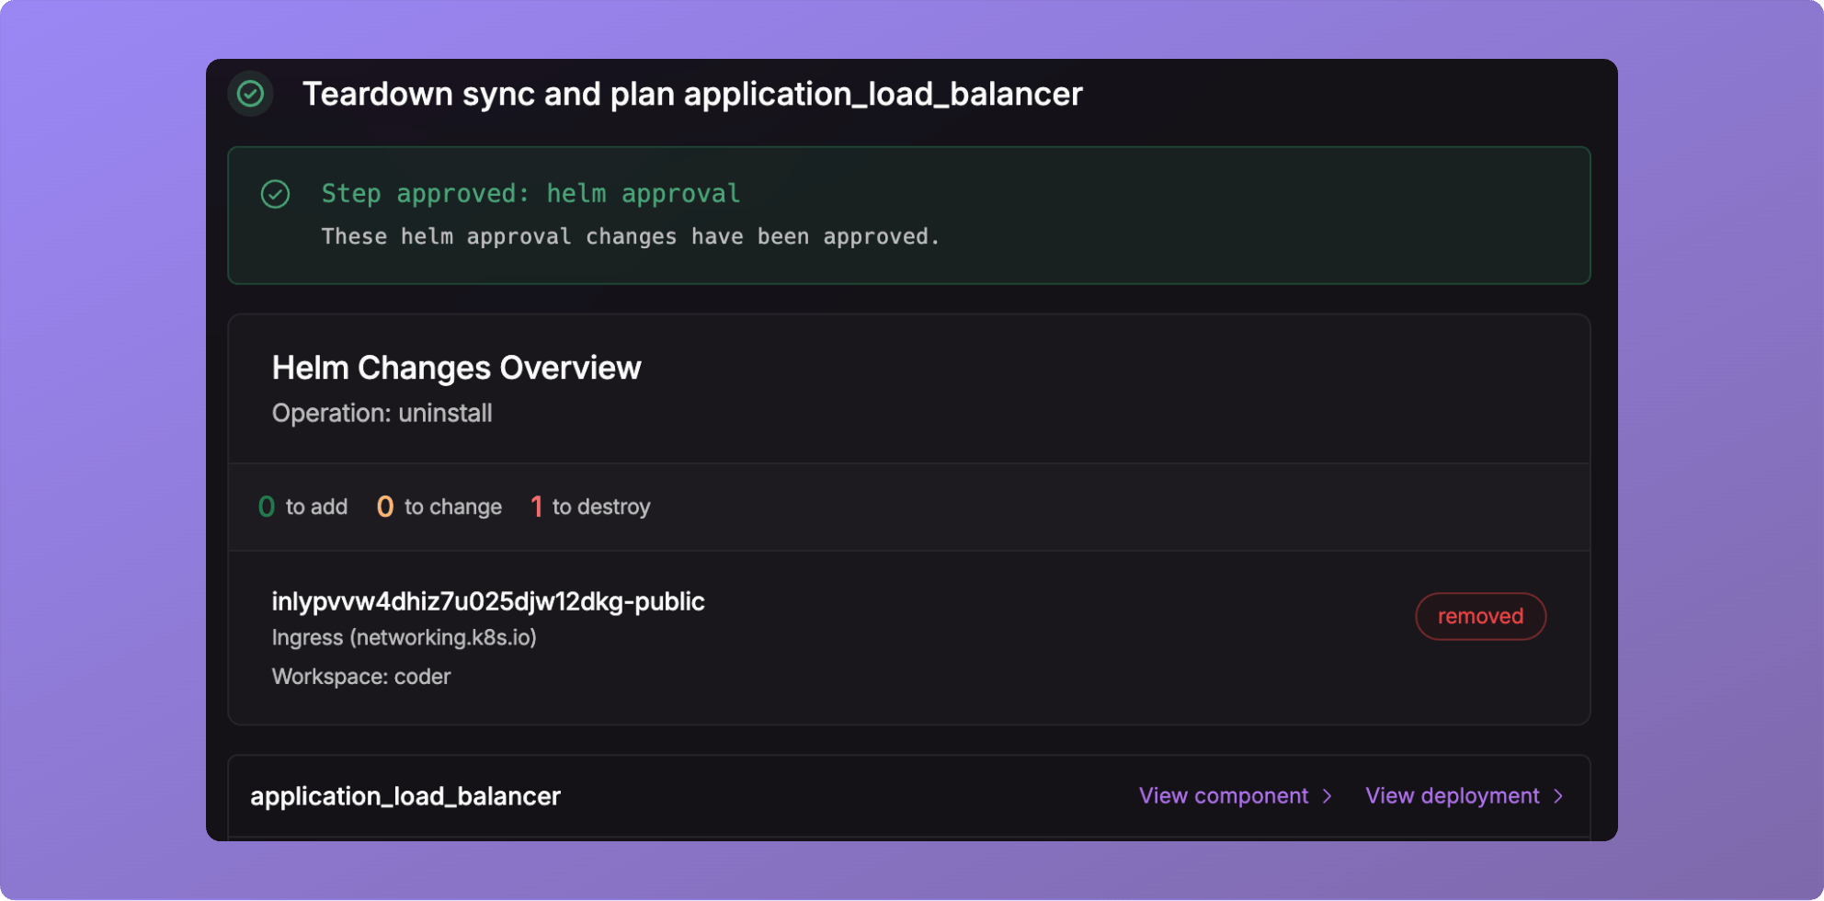The height and width of the screenshot is (901, 1824).
Task: Click the red 1 to destroy counter
Action: coord(590,507)
